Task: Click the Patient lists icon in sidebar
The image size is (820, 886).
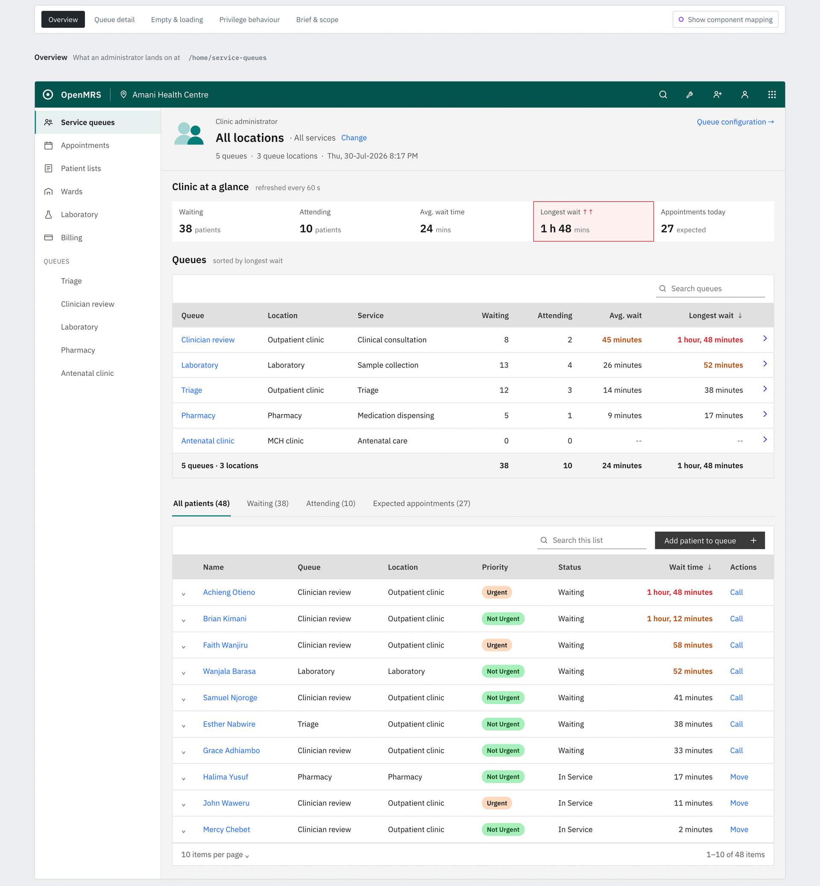Action: pos(48,169)
